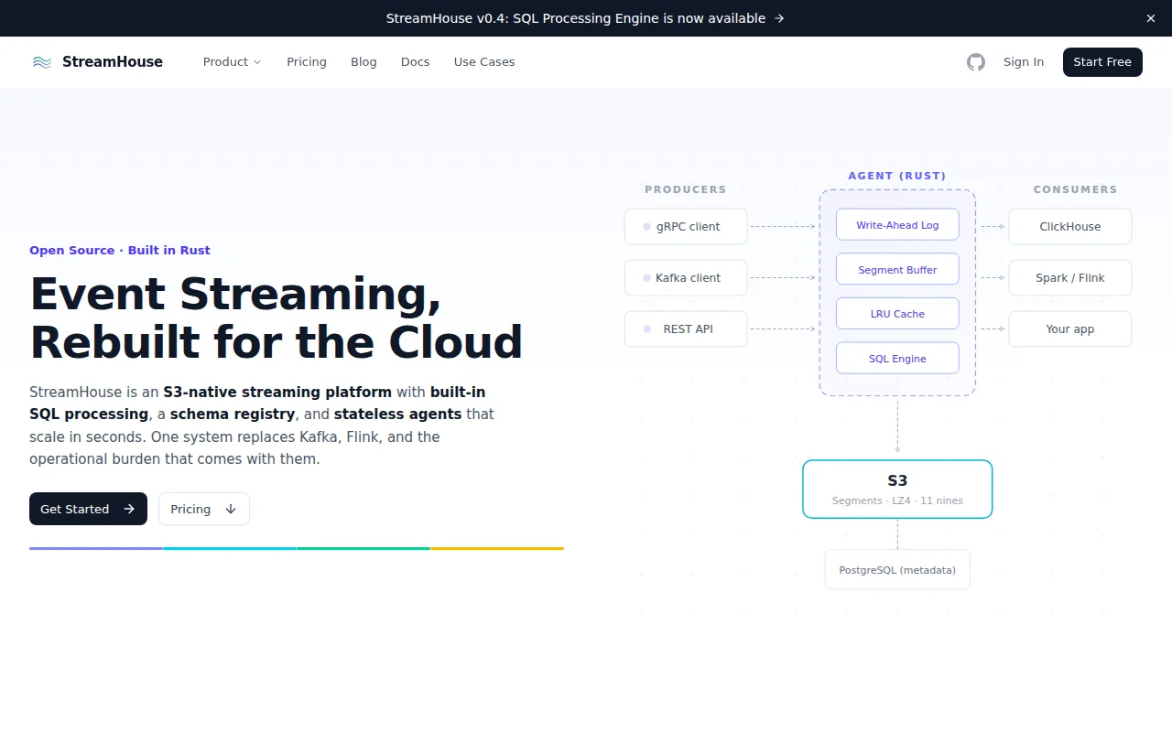1172x732 pixels.
Task: Click the Write-Ahead Log component
Action: pyautogui.click(x=897, y=225)
